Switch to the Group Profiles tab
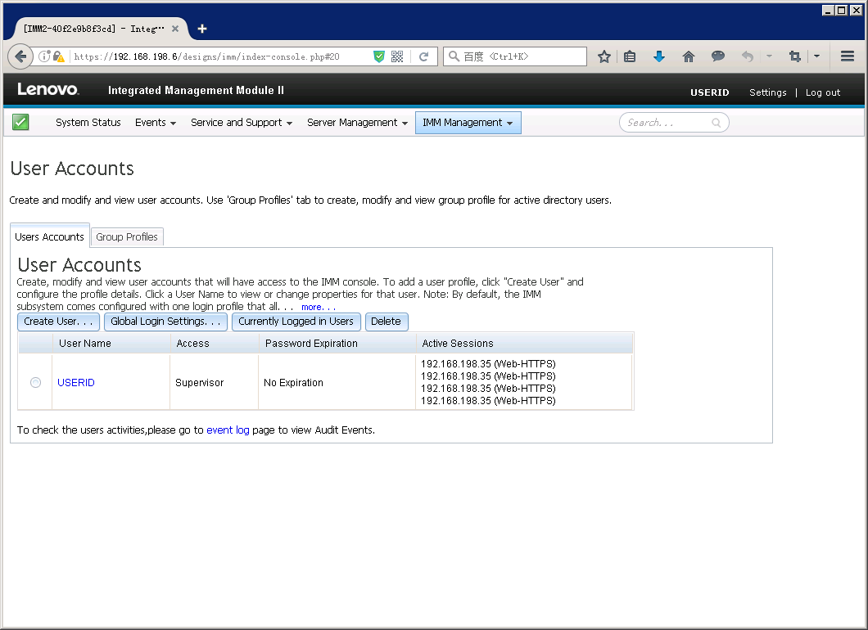The height and width of the screenshot is (630, 868). click(127, 236)
